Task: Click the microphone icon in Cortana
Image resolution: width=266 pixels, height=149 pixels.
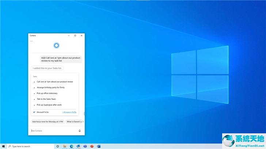Action: (x=80, y=131)
